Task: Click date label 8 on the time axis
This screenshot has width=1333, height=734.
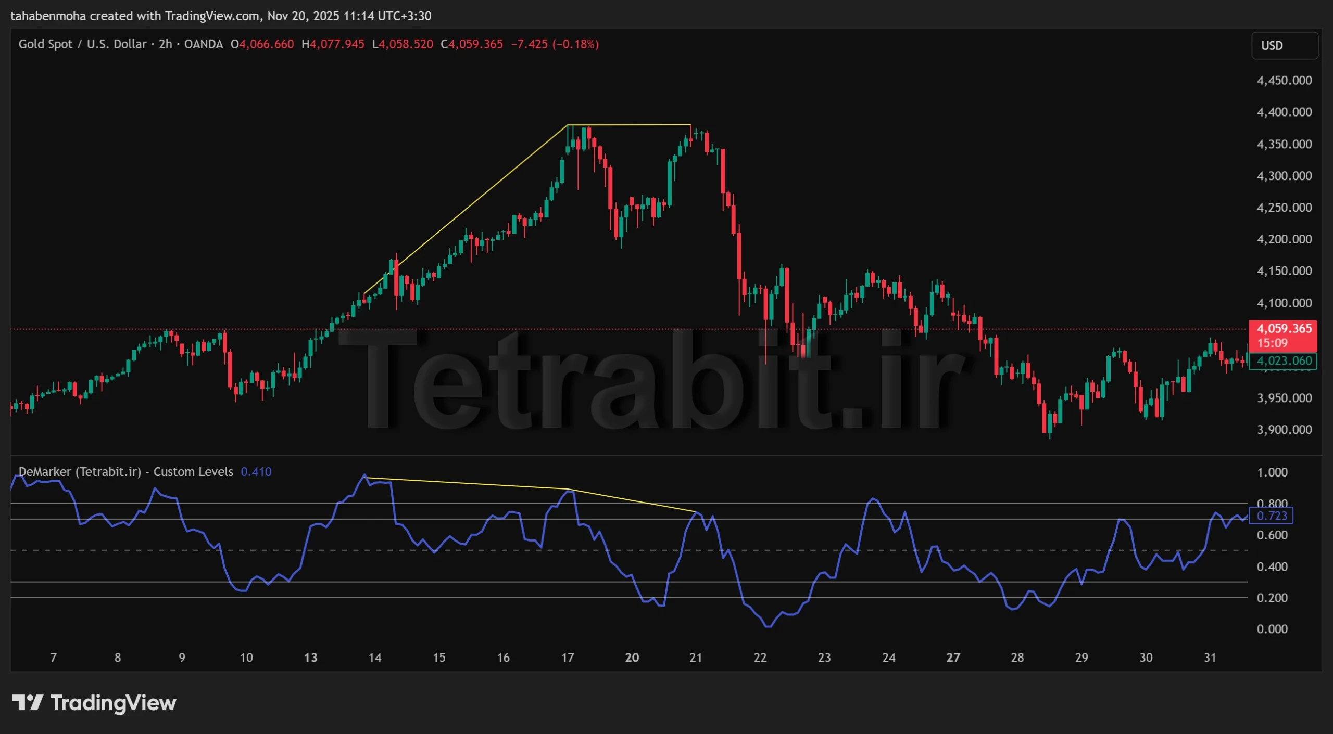Action: [118, 658]
